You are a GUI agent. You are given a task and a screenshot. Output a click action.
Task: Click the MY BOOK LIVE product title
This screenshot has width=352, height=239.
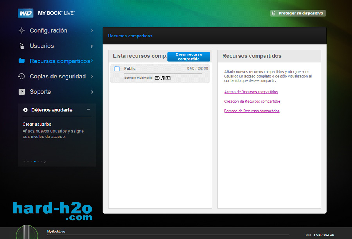click(56, 13)
